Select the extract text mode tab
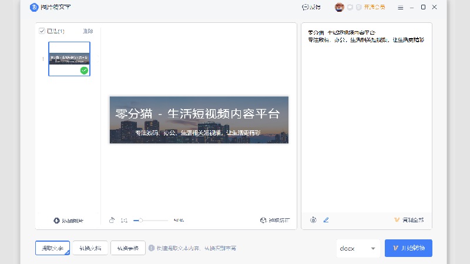470x264 pixels. (52, 248)
